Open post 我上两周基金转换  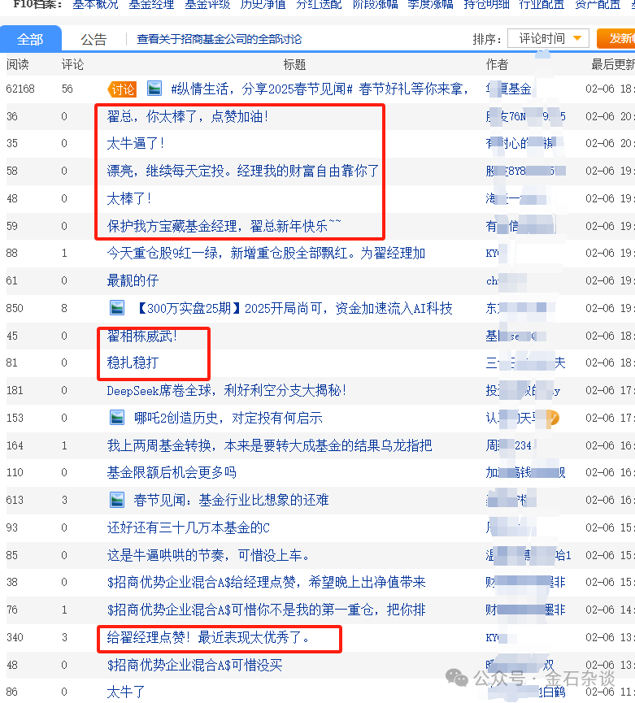tap(269, 445)
